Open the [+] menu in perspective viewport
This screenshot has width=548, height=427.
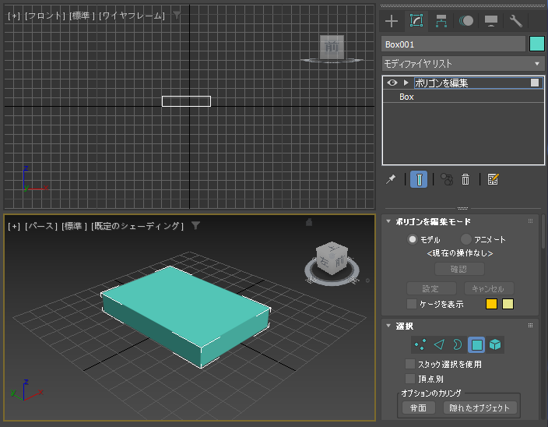pyautogui.click(x=14, y=226)
